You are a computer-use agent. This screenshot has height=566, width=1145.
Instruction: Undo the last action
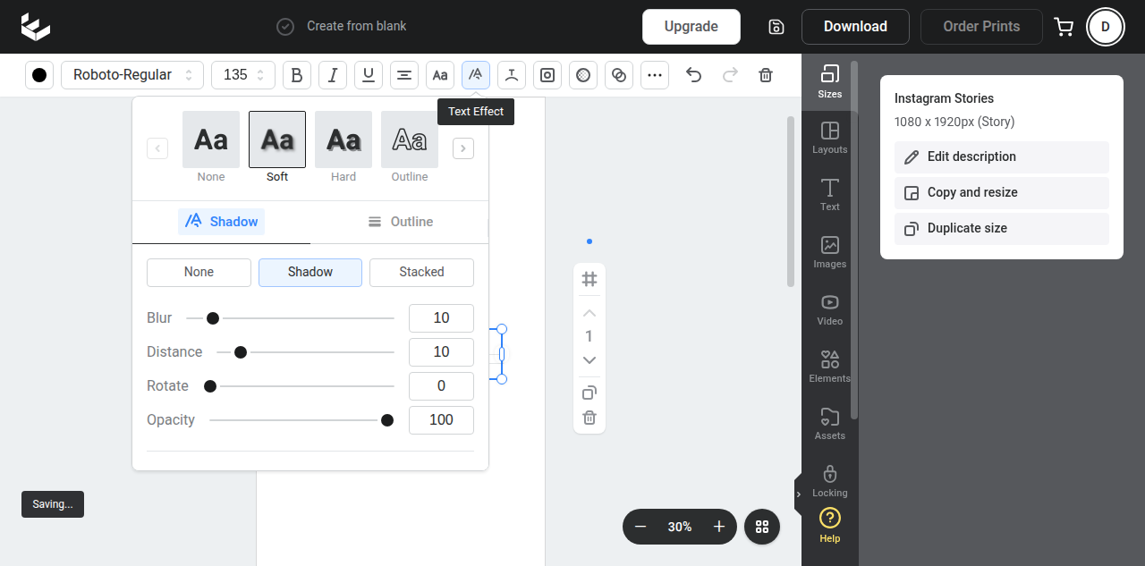(694, 75)
